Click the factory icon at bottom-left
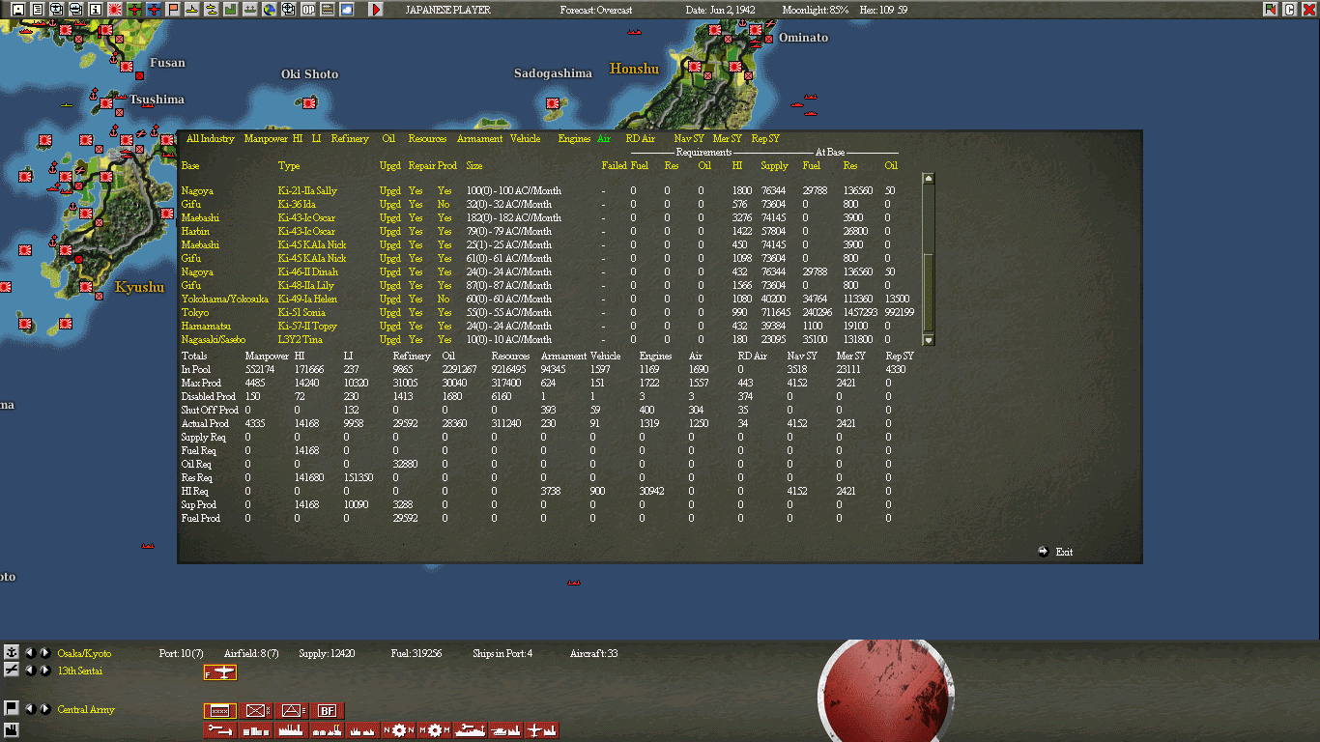 12,728
